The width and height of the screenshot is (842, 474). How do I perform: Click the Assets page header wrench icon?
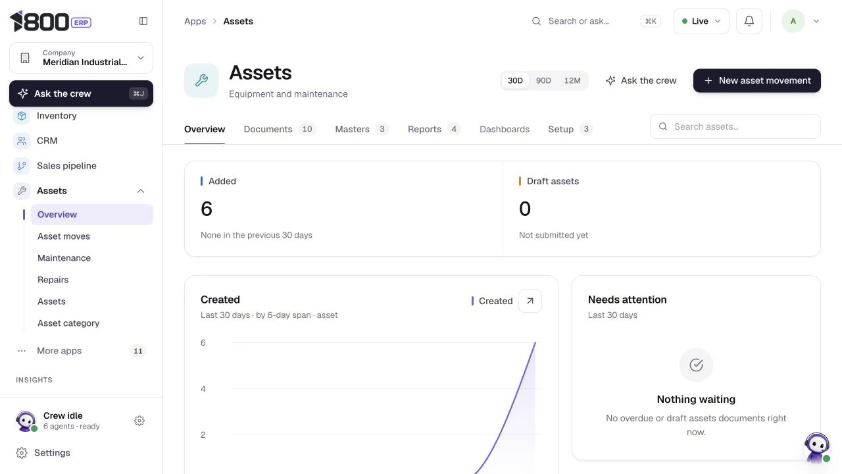201,80
